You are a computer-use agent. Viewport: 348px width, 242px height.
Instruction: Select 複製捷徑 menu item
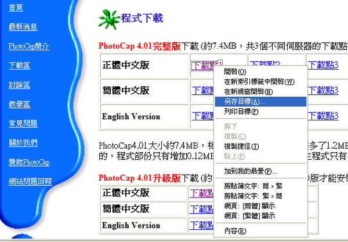pyautogui.click(x=241, y=146)
